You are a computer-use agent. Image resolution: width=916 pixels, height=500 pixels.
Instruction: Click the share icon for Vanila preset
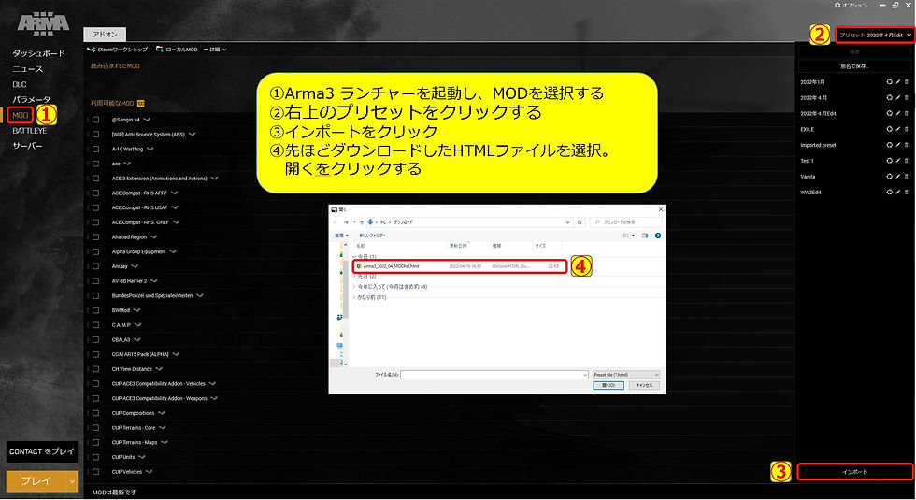pyautogui.click(x=889, y=177)
